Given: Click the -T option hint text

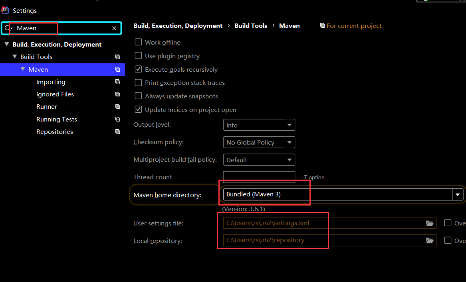Looking at the screenshot, I should [313, 177].
